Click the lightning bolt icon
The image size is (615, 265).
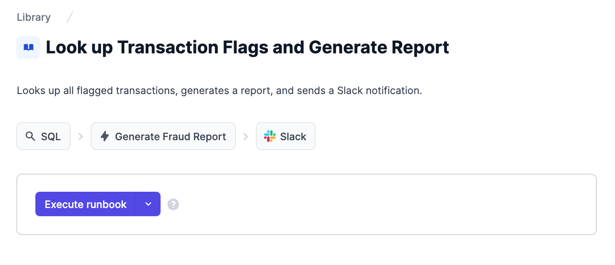point(105,136)
